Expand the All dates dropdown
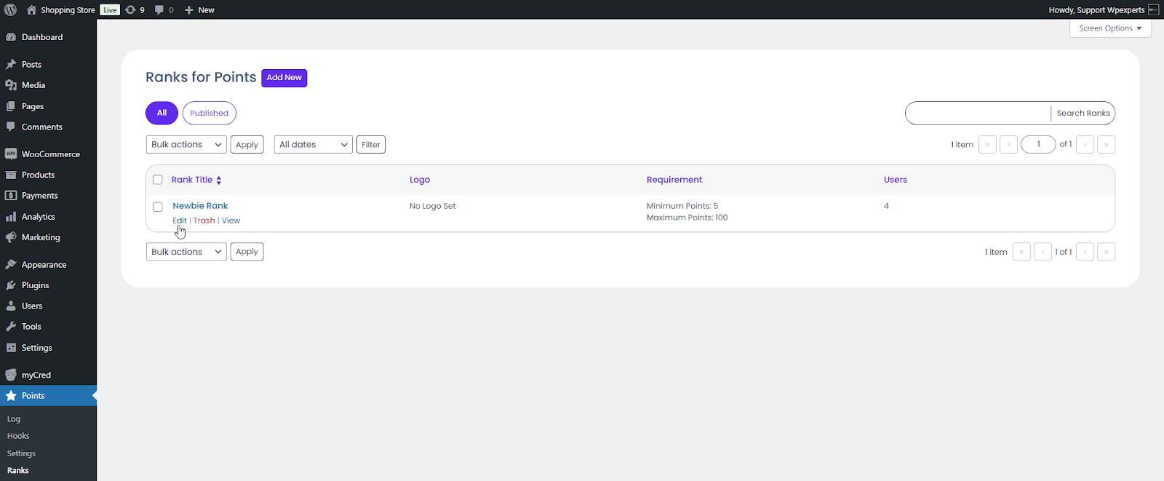The width and height of the screenshot is (1164, 481). [313, 145]
